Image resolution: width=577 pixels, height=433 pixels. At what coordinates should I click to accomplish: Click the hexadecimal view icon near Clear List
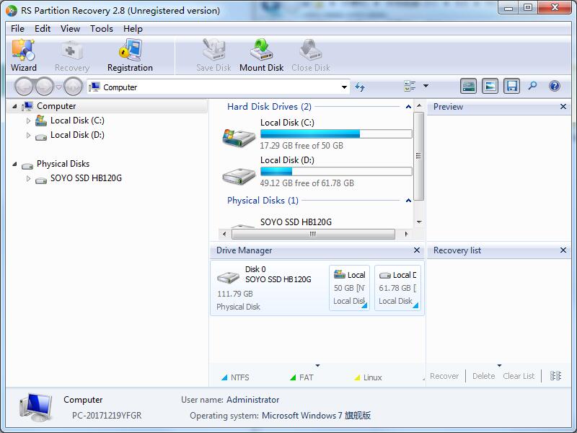(554, 376)
